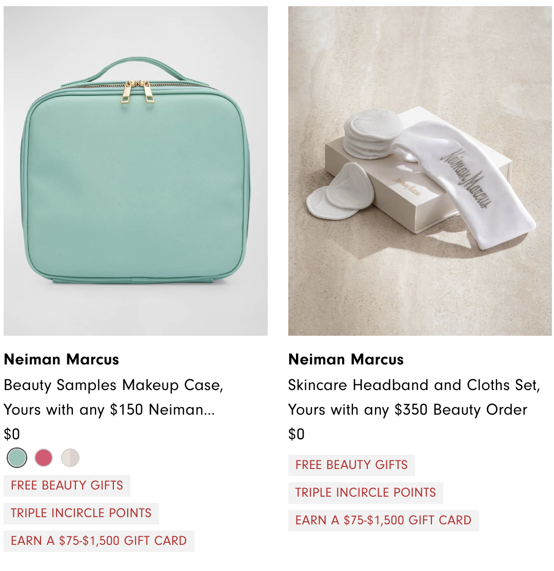Click Earn a $75-$1,500 Gift Card tag under the Headband Set

[x=383, y=520]
